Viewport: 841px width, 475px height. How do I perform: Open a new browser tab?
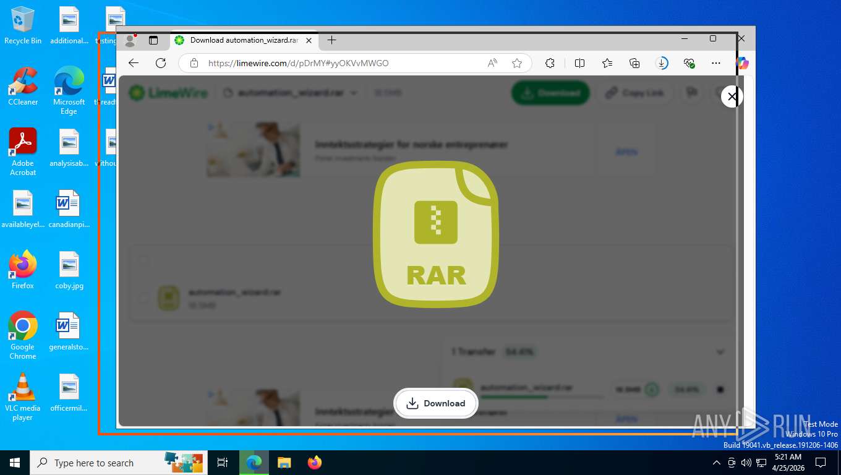click(331, 40)
